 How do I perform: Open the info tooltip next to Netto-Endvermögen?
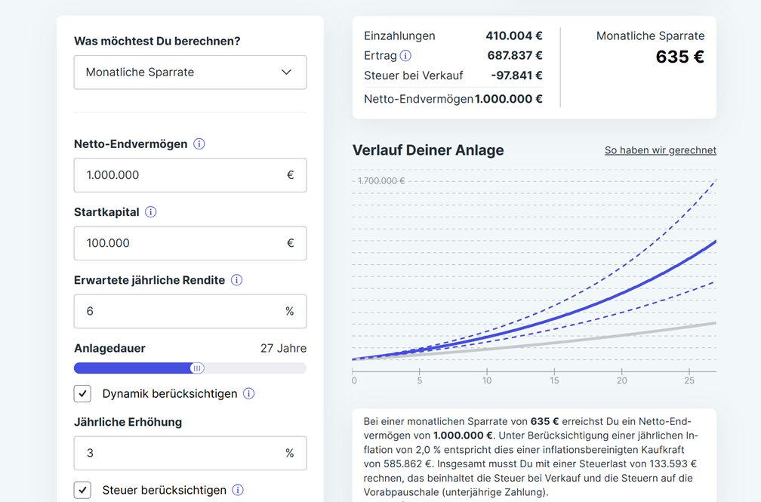click(x=199, y=143)
